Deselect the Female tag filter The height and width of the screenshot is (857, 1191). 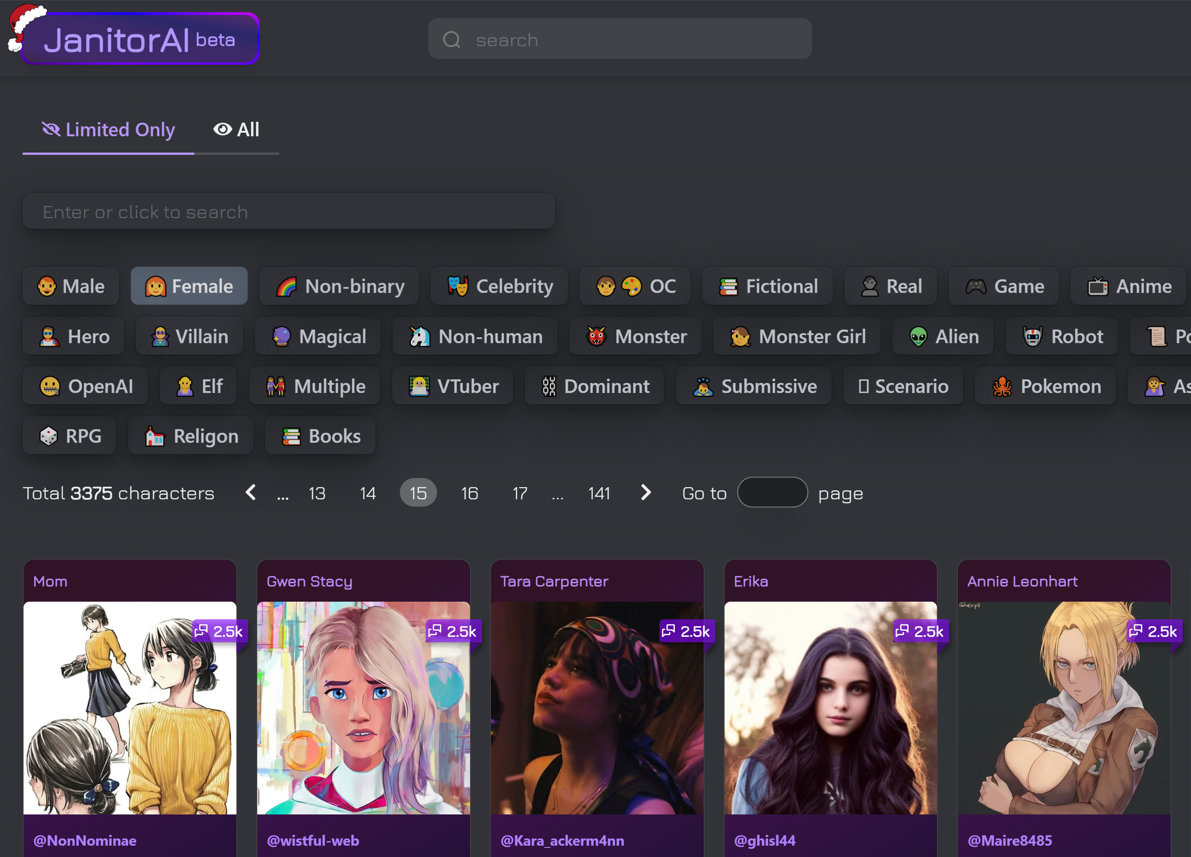(x=189, y=286)
